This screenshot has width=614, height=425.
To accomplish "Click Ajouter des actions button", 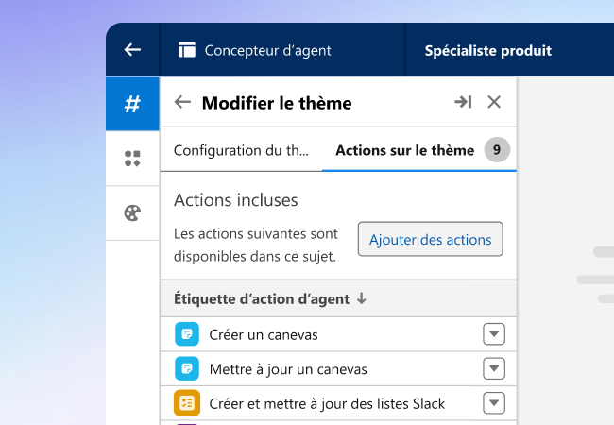I will [431, 240].
